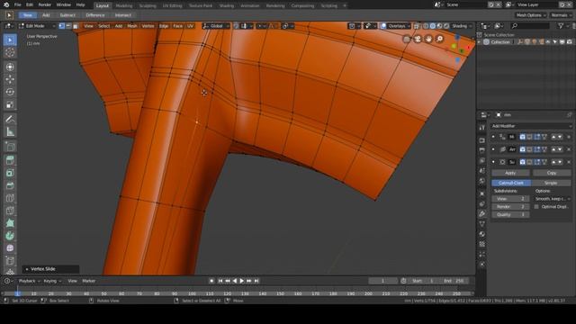Switch to vertex select mode
This screenshot has height=324, width=576.
point(62,26)
